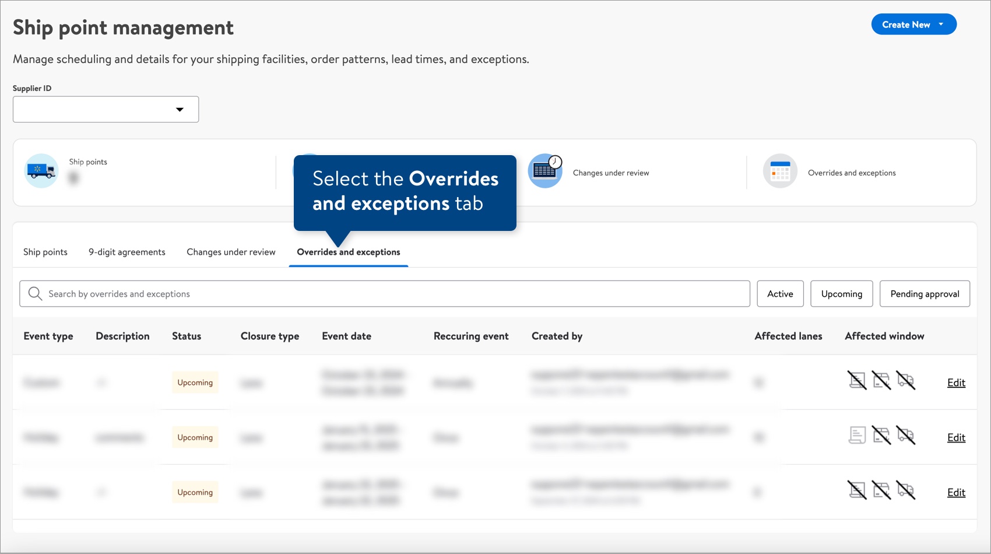Click Edit link in the first row
This screenshot has height=554, width=991.
pyautogui.click(x=956, y=383)
